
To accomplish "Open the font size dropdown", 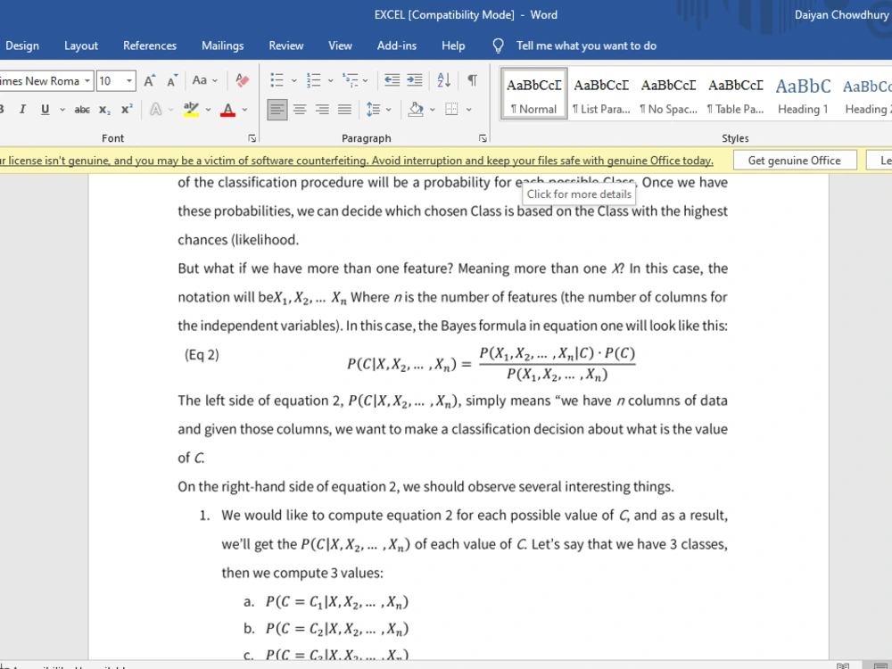I will [128, 80].
